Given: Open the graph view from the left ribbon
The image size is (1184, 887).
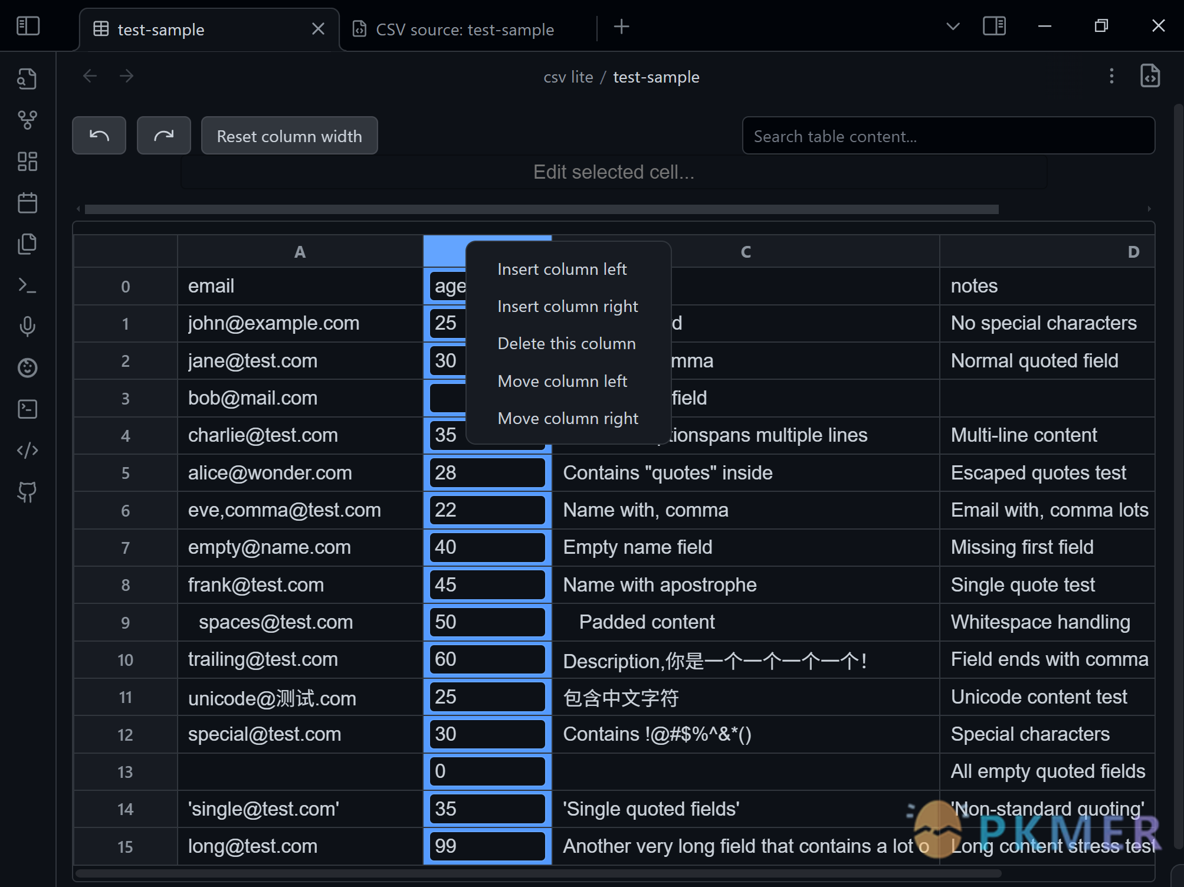Looking at the screenshot, I should (27, 120).
